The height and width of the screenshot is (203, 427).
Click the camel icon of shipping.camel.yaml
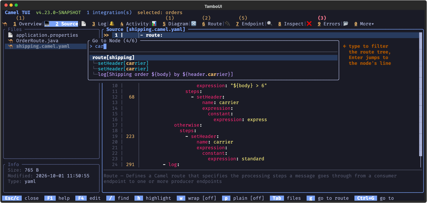pos(10,46)
